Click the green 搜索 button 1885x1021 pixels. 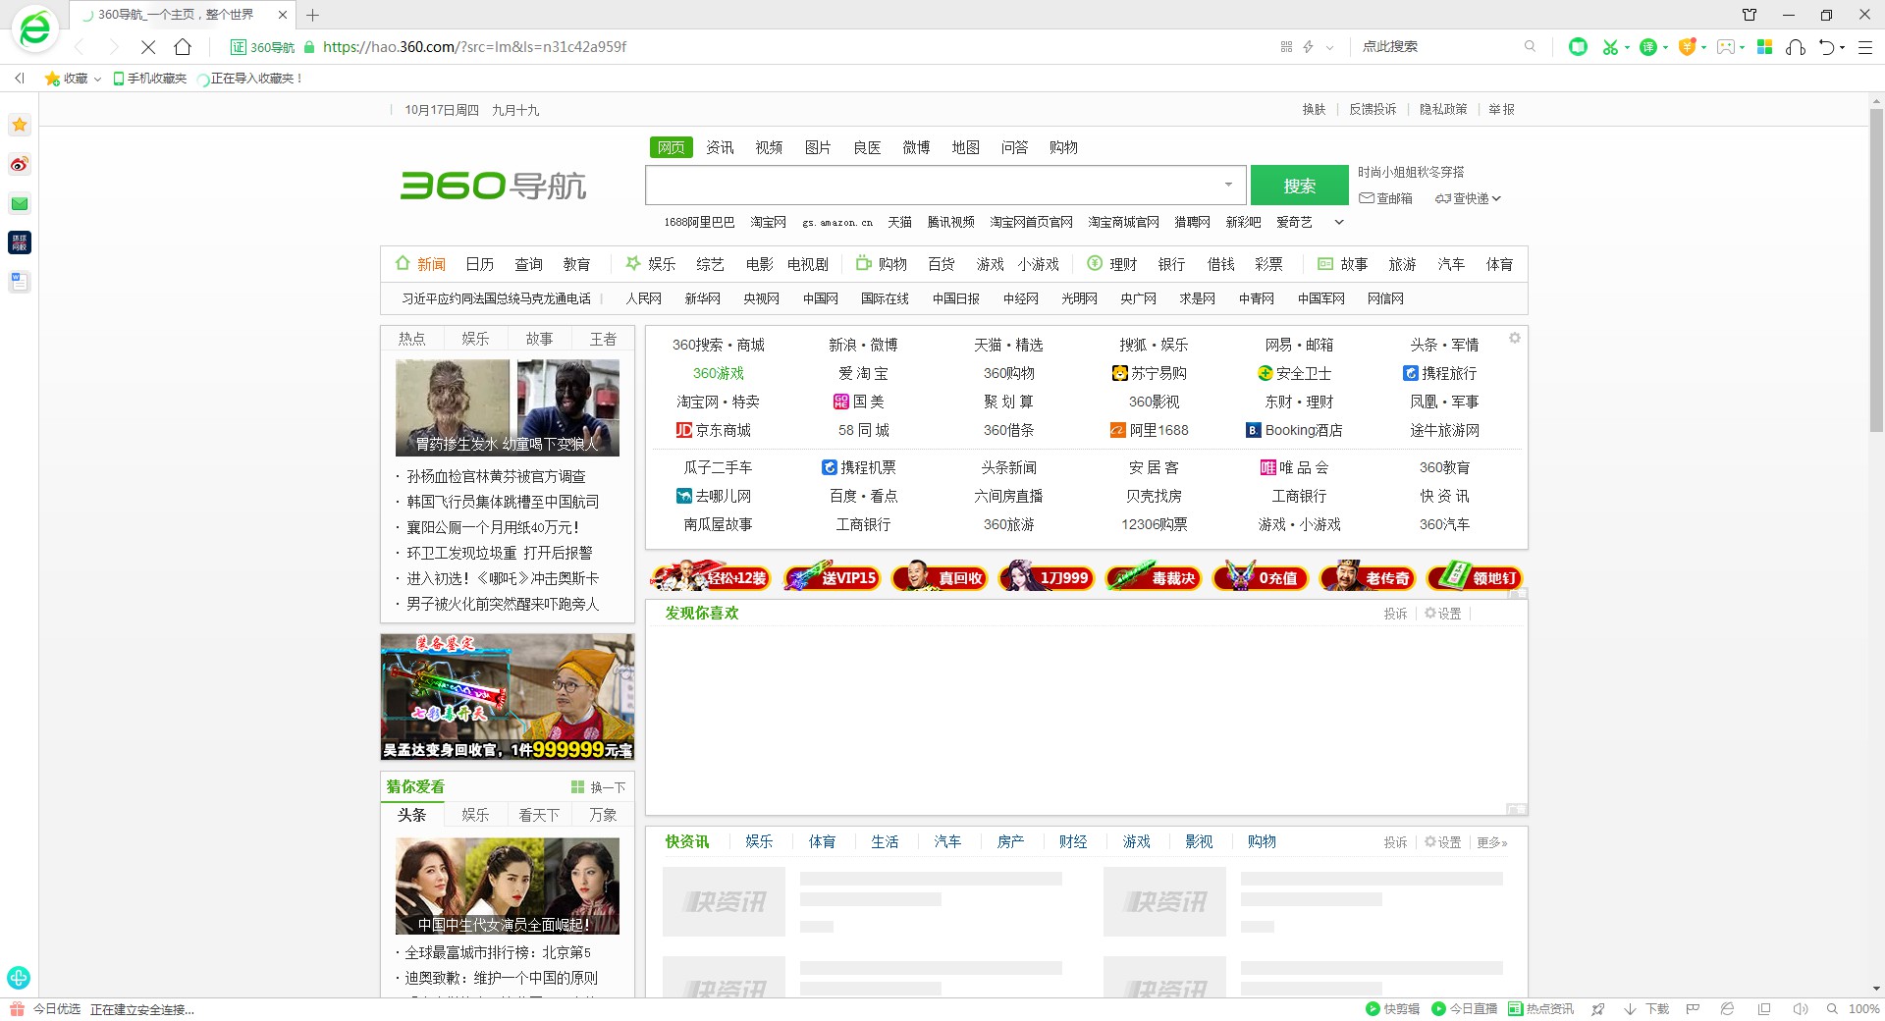tap(1299, 186)
